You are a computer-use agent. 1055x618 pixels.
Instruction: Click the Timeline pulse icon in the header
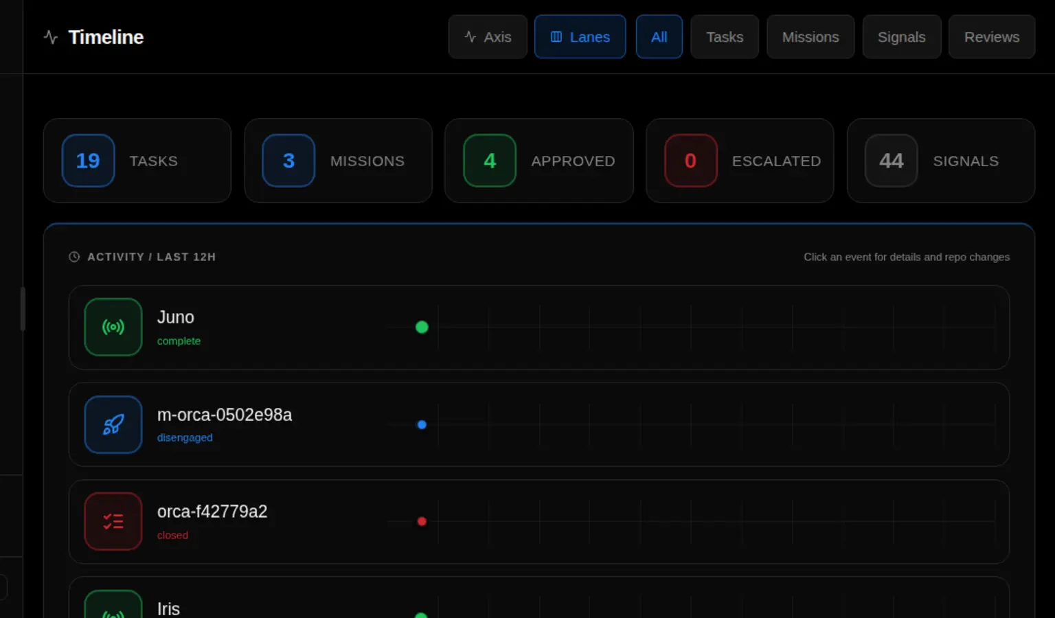[51, 37]
